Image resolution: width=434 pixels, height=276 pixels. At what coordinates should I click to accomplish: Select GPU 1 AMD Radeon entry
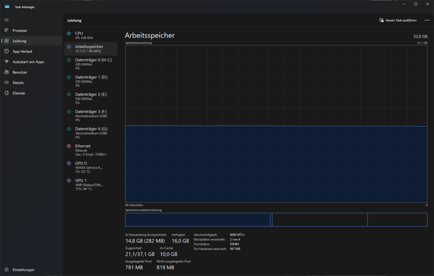[91, 184]
